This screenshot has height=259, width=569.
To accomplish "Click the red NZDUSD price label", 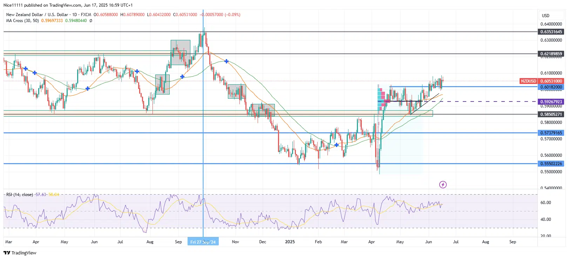I will coord(528,81).
